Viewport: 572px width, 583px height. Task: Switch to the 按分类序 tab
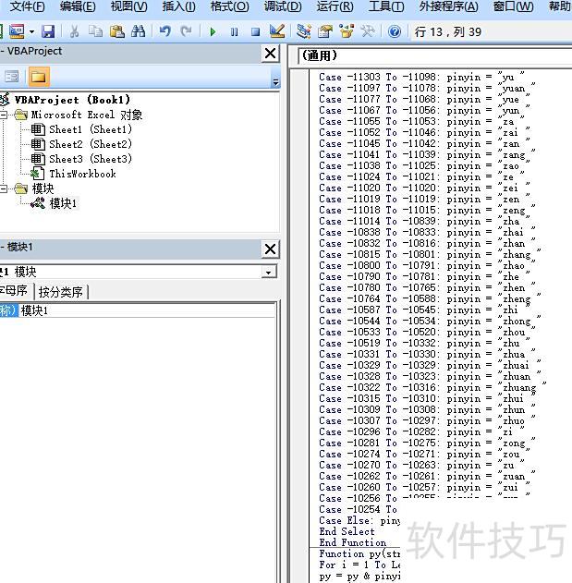pos(61,292)
